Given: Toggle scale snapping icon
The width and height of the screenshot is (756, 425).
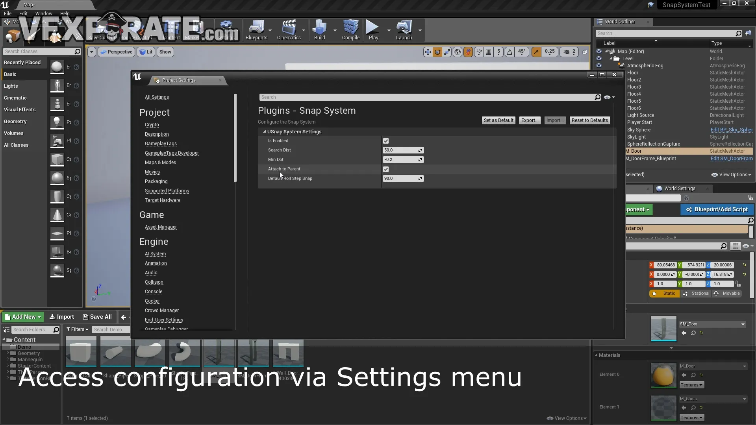Looking at the screenshot, I should [x=536, y=52].
